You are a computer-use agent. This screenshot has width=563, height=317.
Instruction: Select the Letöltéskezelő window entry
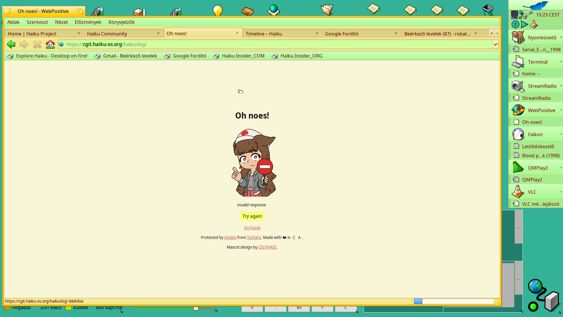coord(536,146)
